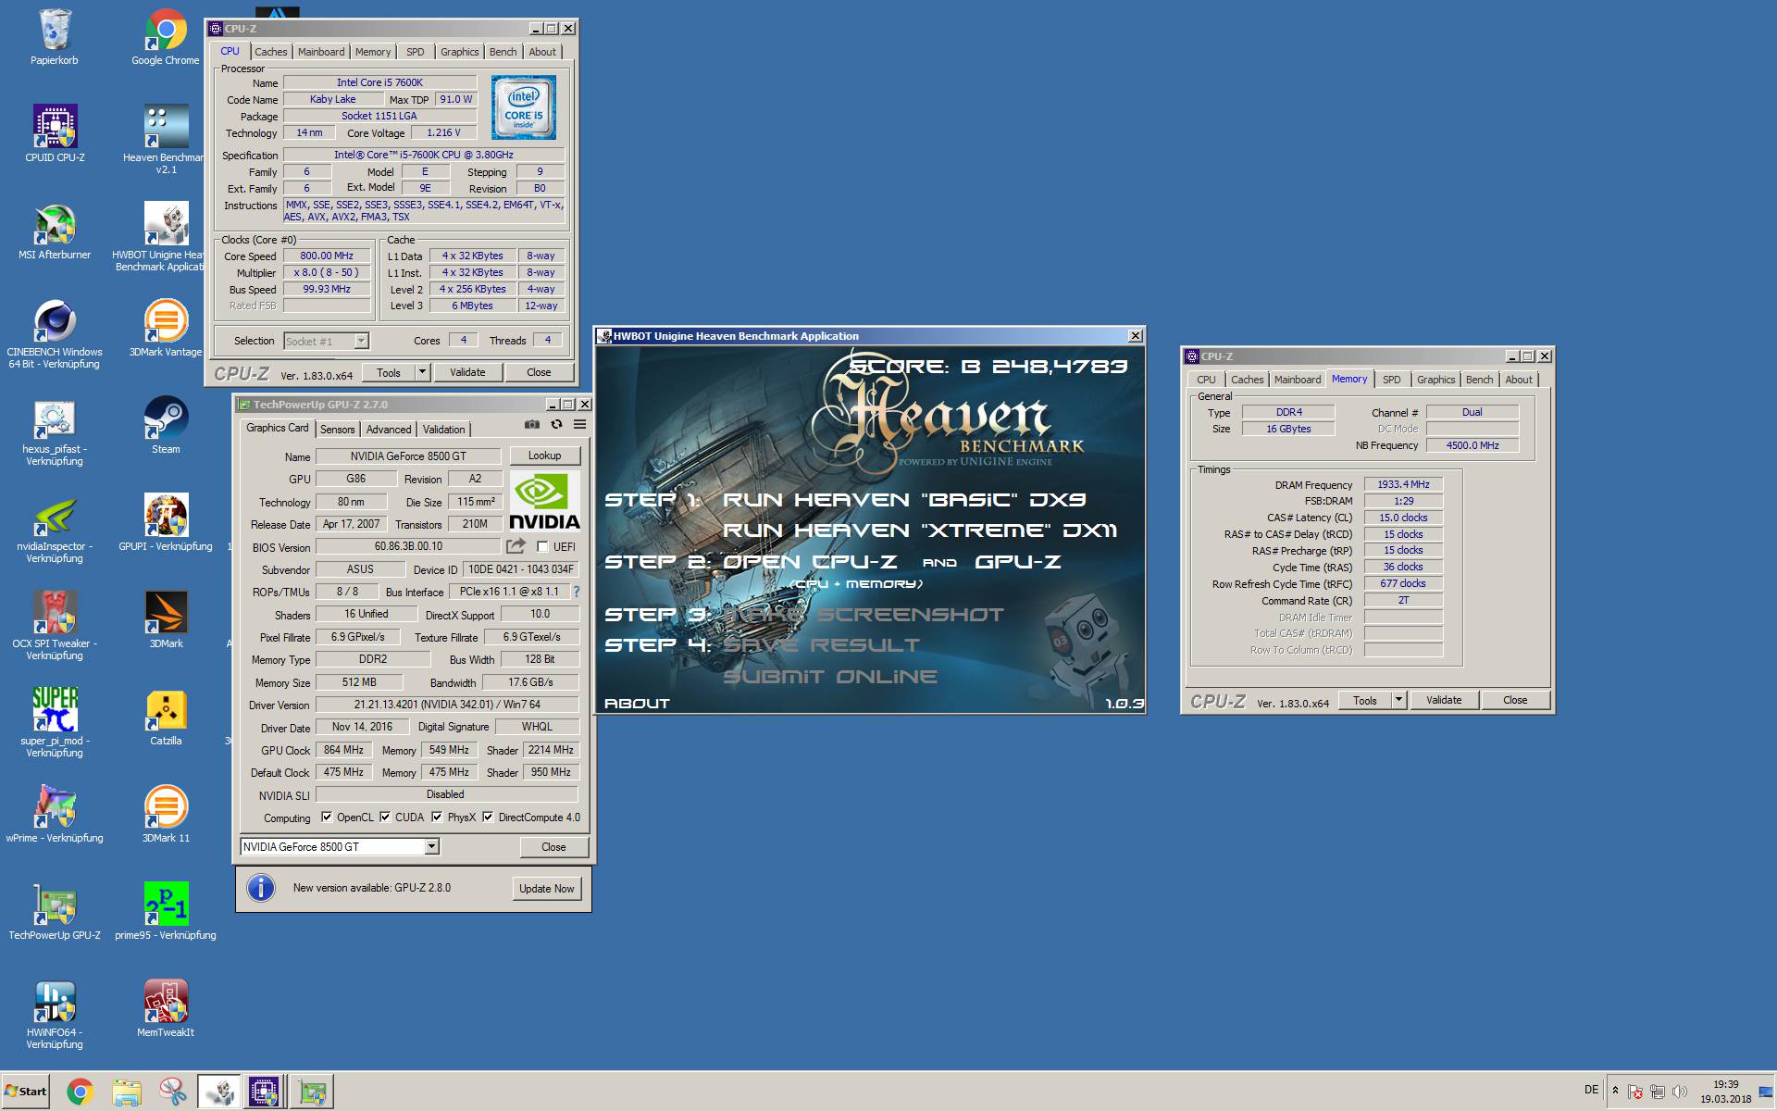Screen dimensions: 1777x1111
Task: Open Windows Explorer from taskbar
Action: (x=127, y=1092)
